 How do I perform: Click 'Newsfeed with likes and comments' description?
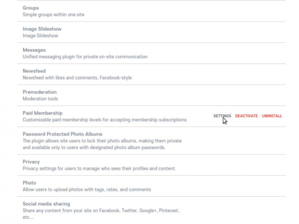(77, 78)
